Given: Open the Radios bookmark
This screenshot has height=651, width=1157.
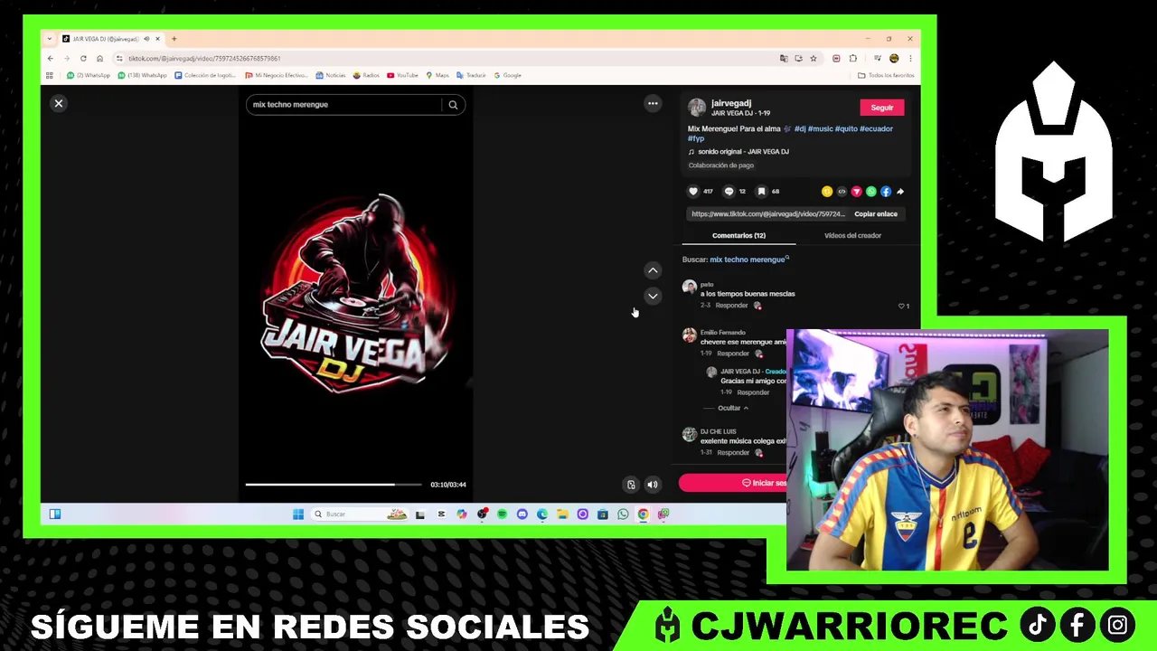Looking at the screenshot, I should (x=367, y=75).
